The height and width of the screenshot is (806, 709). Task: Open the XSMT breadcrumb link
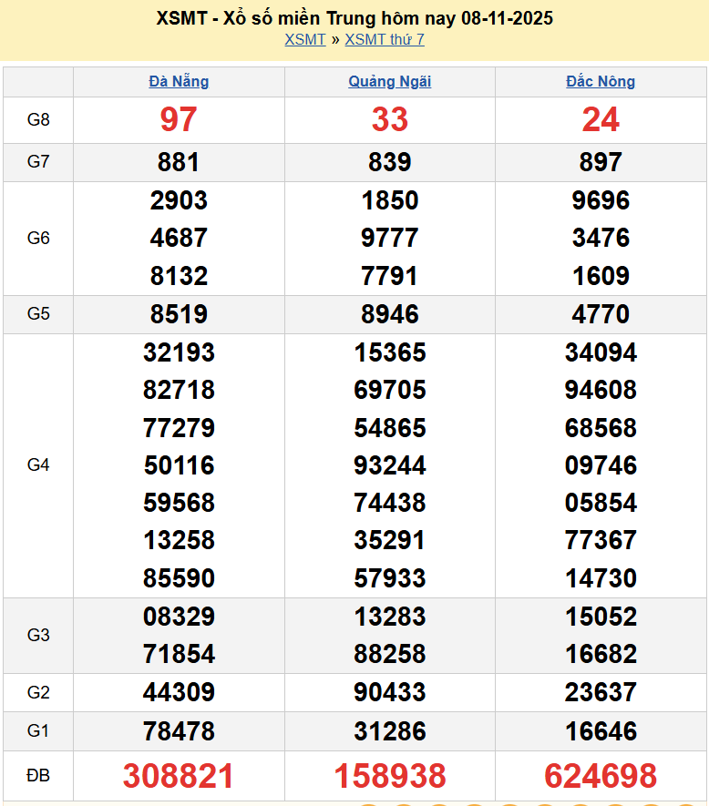[304, 39]
